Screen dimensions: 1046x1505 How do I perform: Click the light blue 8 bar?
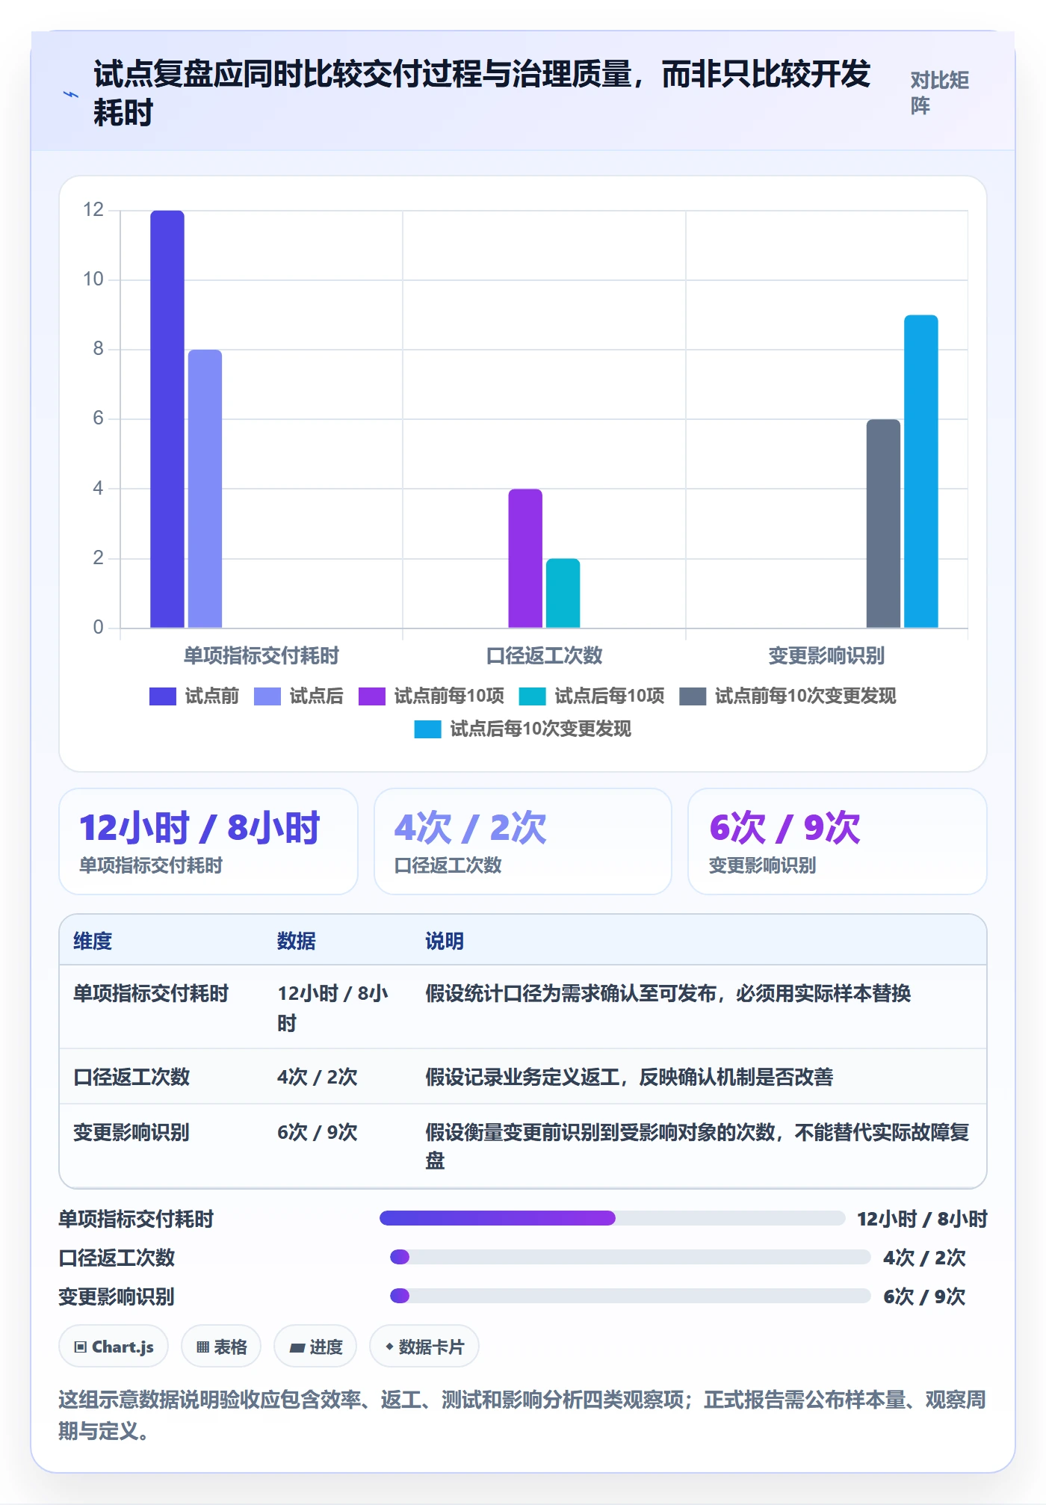click(x=205, y=489)
